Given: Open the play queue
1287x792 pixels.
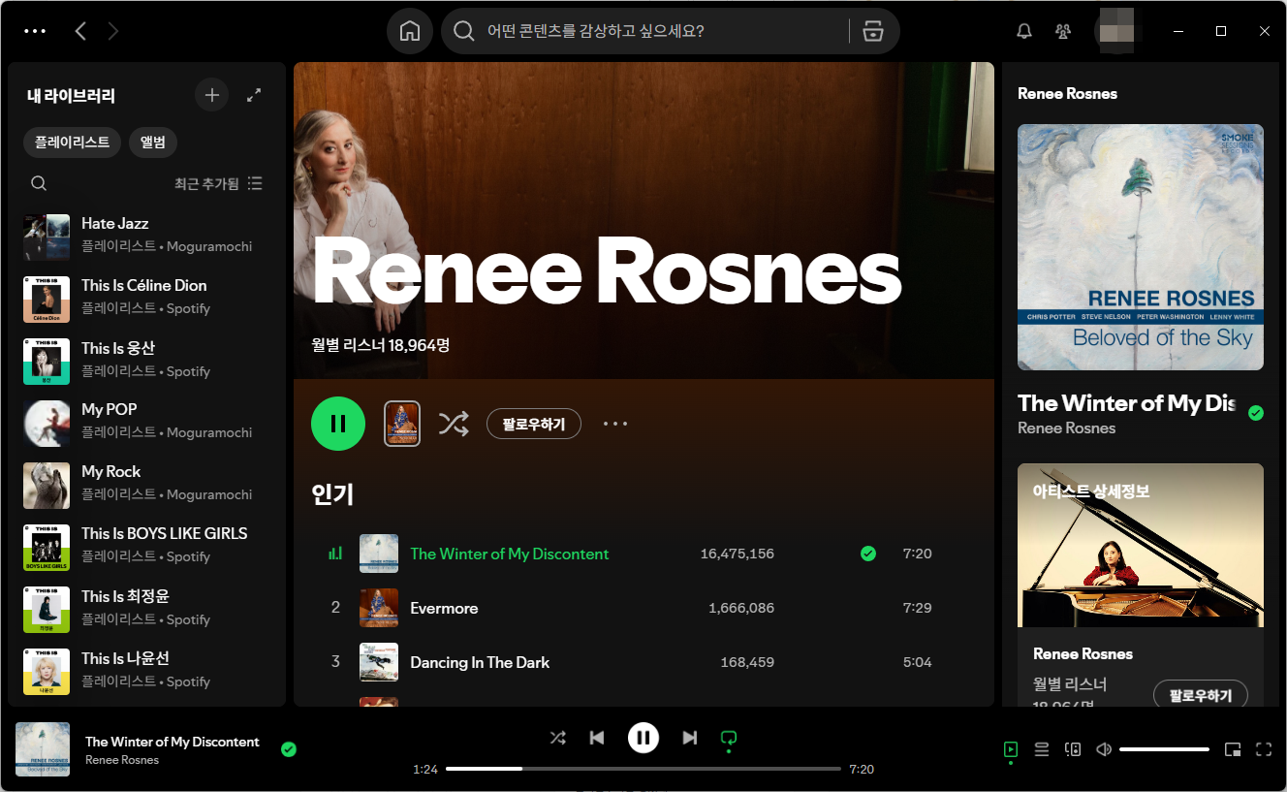Looking at the screenshot, I should tap(1042, 749).
